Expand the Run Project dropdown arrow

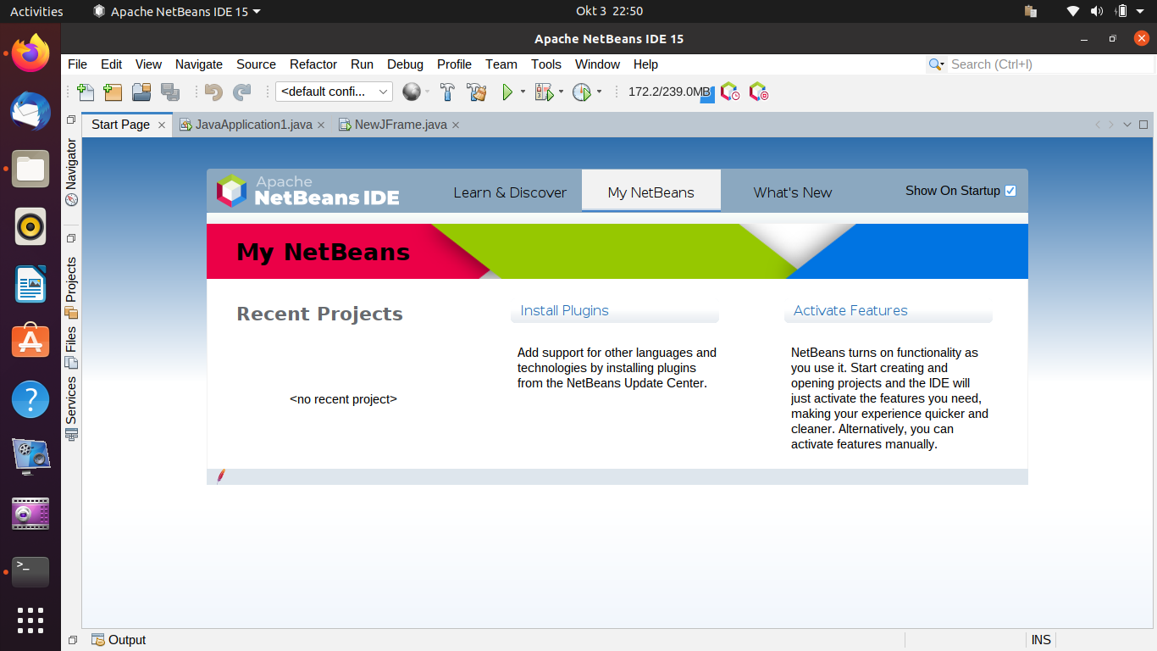[x=523, y=92]
